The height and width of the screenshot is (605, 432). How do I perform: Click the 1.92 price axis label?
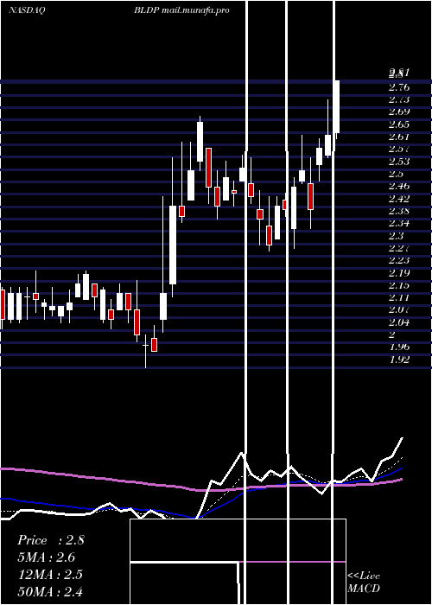pyautogui.click(x=399, y=360)
